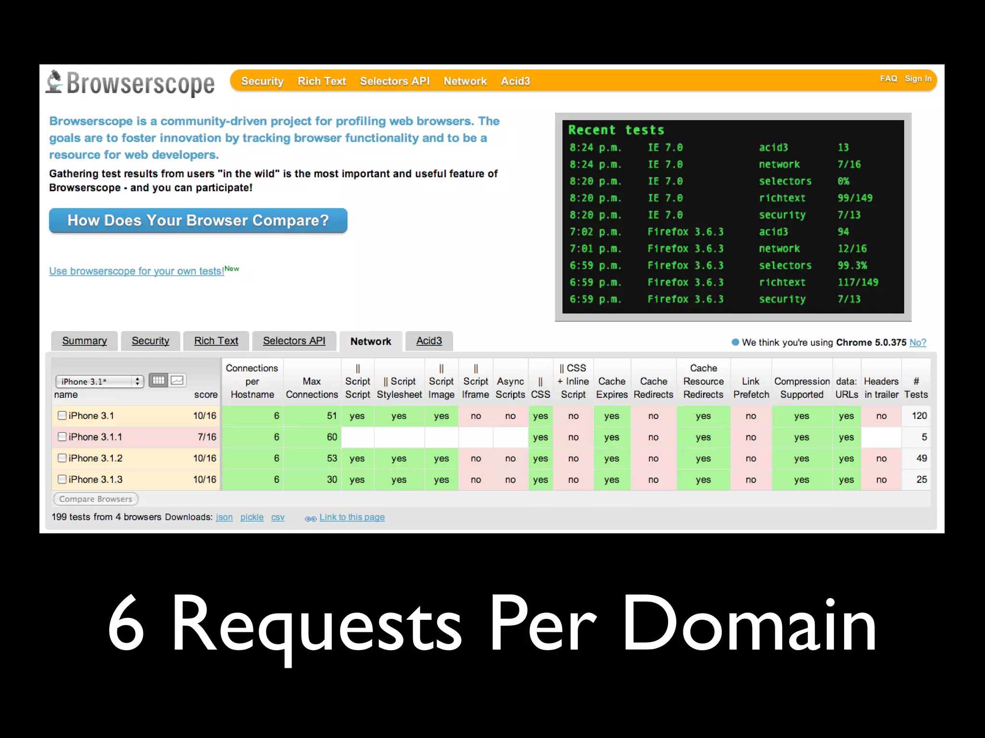Open Rich Text in the orange nav bar
The width and height of the screenshot is (985, 738).
[x=321, y=81]
